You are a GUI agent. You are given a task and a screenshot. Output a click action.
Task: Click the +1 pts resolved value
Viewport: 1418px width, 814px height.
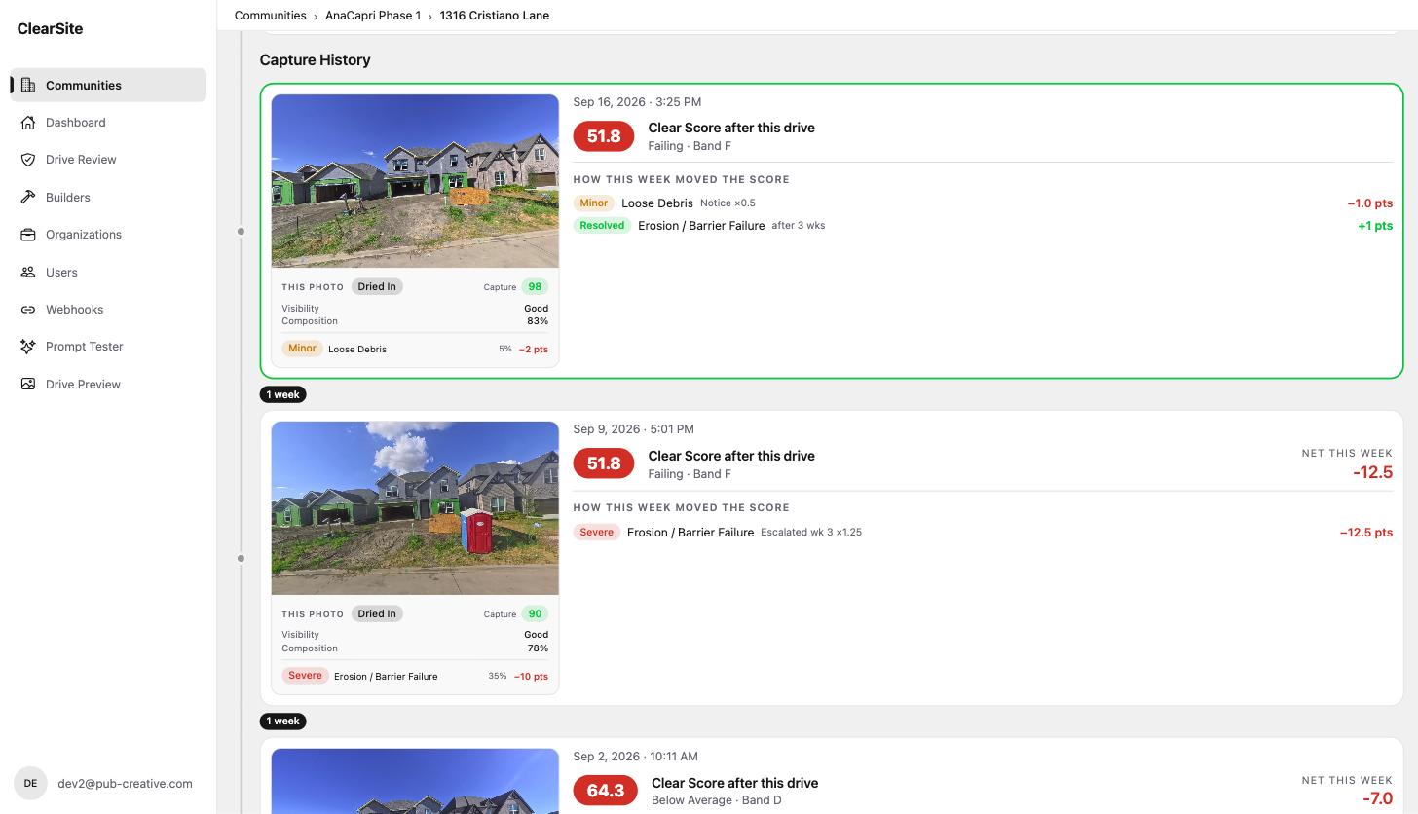click(1375, 226)
